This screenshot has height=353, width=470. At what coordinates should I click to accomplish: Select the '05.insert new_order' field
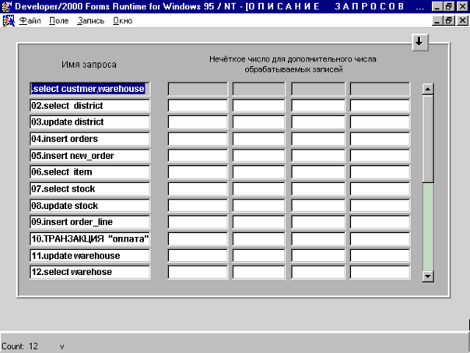(x=90, y=156)
